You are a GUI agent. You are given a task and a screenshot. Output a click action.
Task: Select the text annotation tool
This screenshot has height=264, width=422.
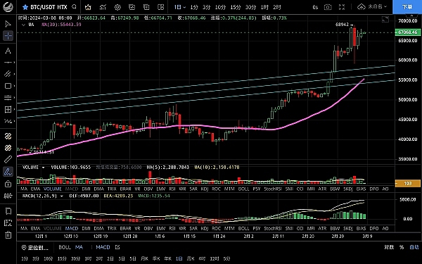(x=8, y=51)
